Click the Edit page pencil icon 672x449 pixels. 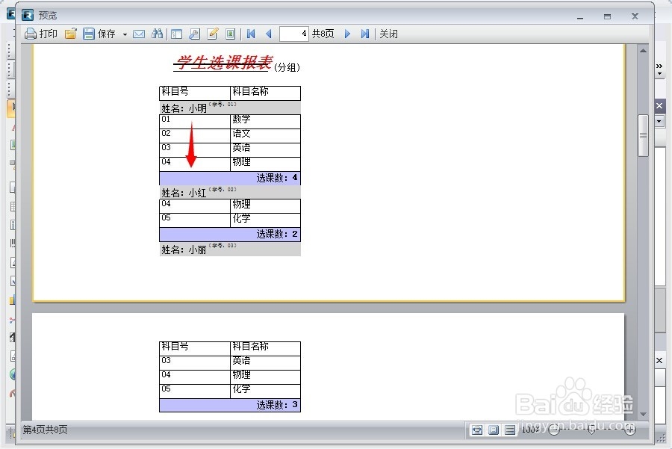click(x=213, y=34)
